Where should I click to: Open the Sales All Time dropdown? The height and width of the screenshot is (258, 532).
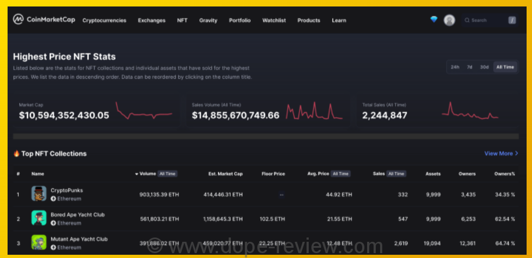tap(396, 174)
